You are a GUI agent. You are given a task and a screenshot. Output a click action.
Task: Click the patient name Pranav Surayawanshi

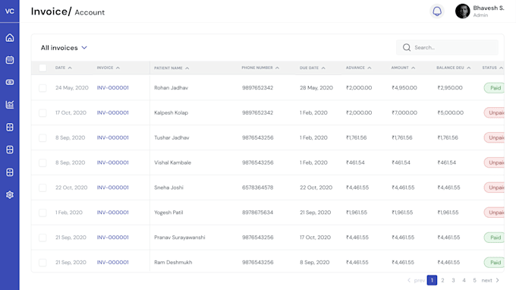click(180, 238)
